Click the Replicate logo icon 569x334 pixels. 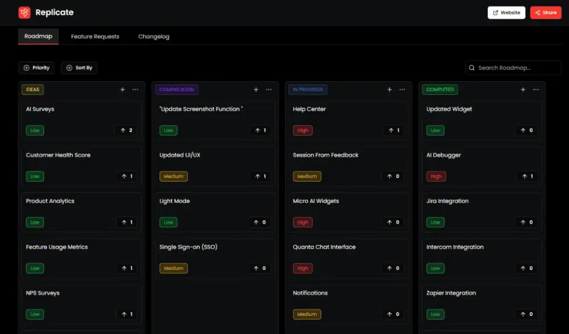pos(24,12)
